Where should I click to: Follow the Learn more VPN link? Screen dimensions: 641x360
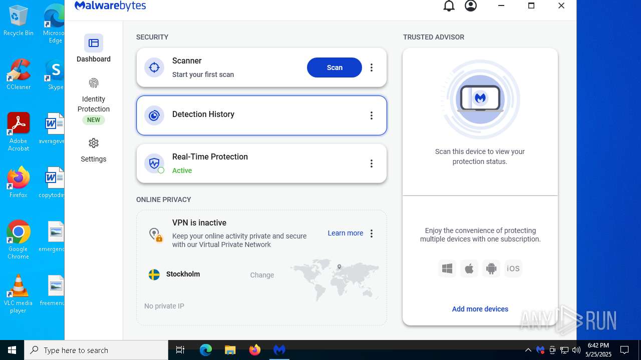[345, 233]
